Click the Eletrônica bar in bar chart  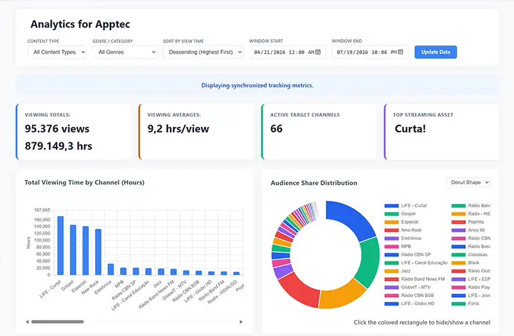[111, 269]
